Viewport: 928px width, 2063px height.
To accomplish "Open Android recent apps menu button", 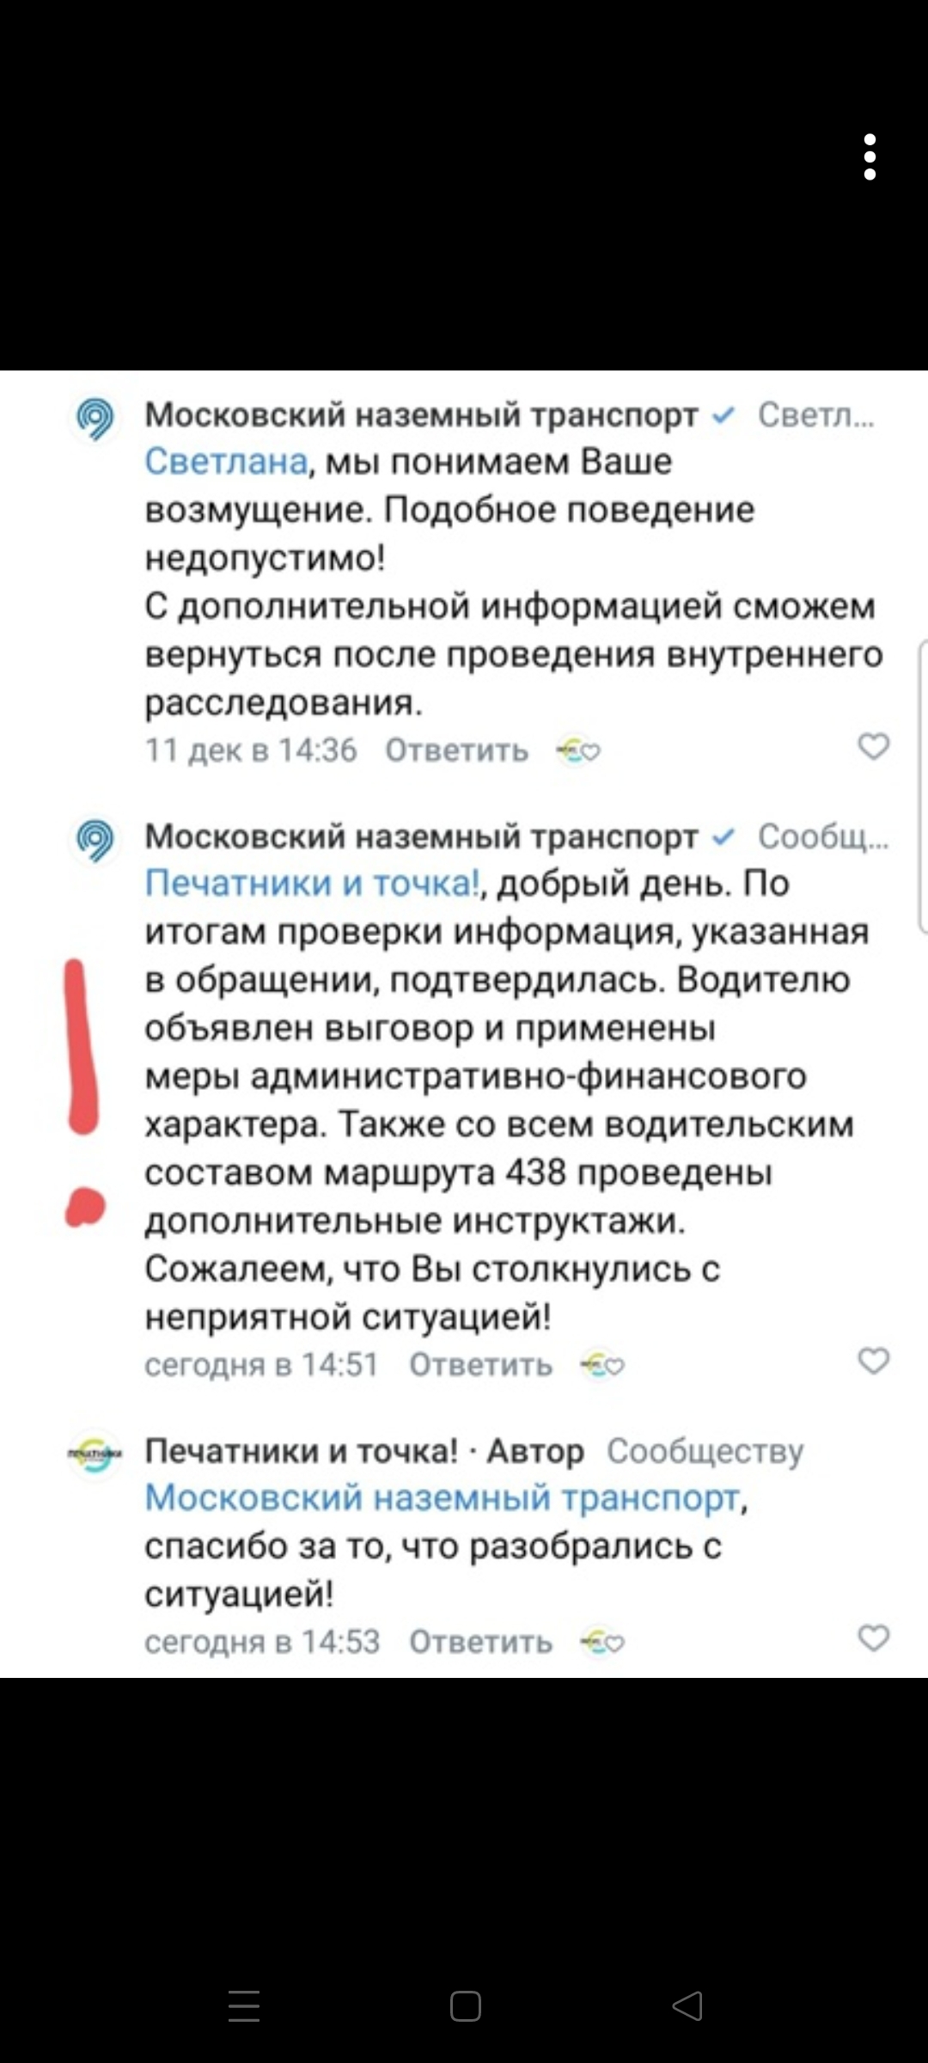I will click(244, 2005).
